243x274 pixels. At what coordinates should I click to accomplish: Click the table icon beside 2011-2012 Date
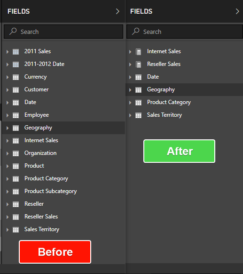click(16, 64)
